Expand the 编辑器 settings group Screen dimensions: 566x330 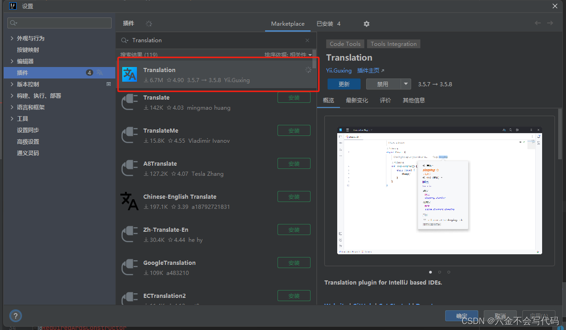point(12,61)
